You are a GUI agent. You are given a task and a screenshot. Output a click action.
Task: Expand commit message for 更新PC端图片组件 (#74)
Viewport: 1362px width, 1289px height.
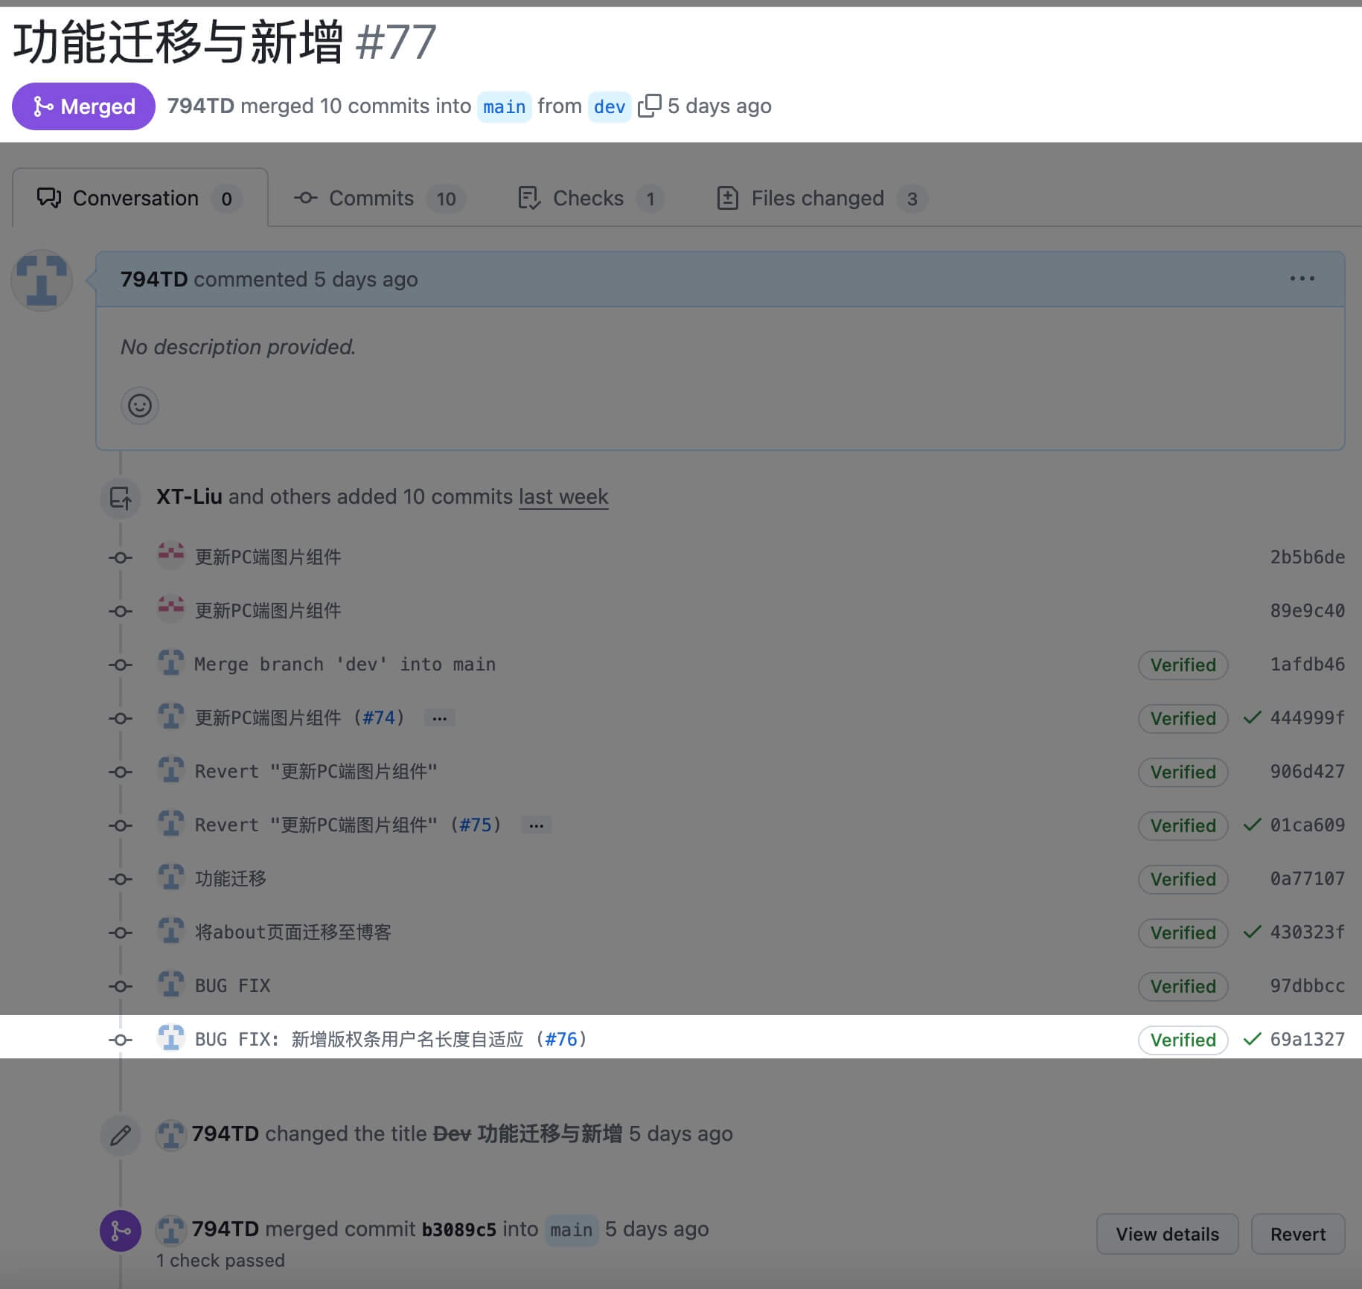click(440, 718)
